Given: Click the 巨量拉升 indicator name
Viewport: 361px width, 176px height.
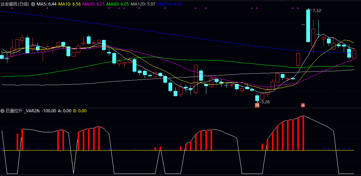Looking at the screenshot, I should click(x=14, y=111).
